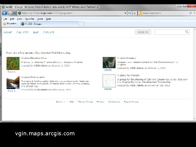Maximize the Internet Explorer window
Screen dimensions: 196x147
coord(185,6)
